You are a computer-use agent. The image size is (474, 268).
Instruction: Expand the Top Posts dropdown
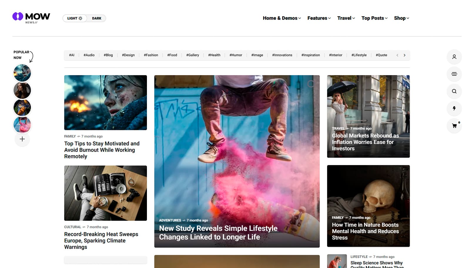pos(374,18)
